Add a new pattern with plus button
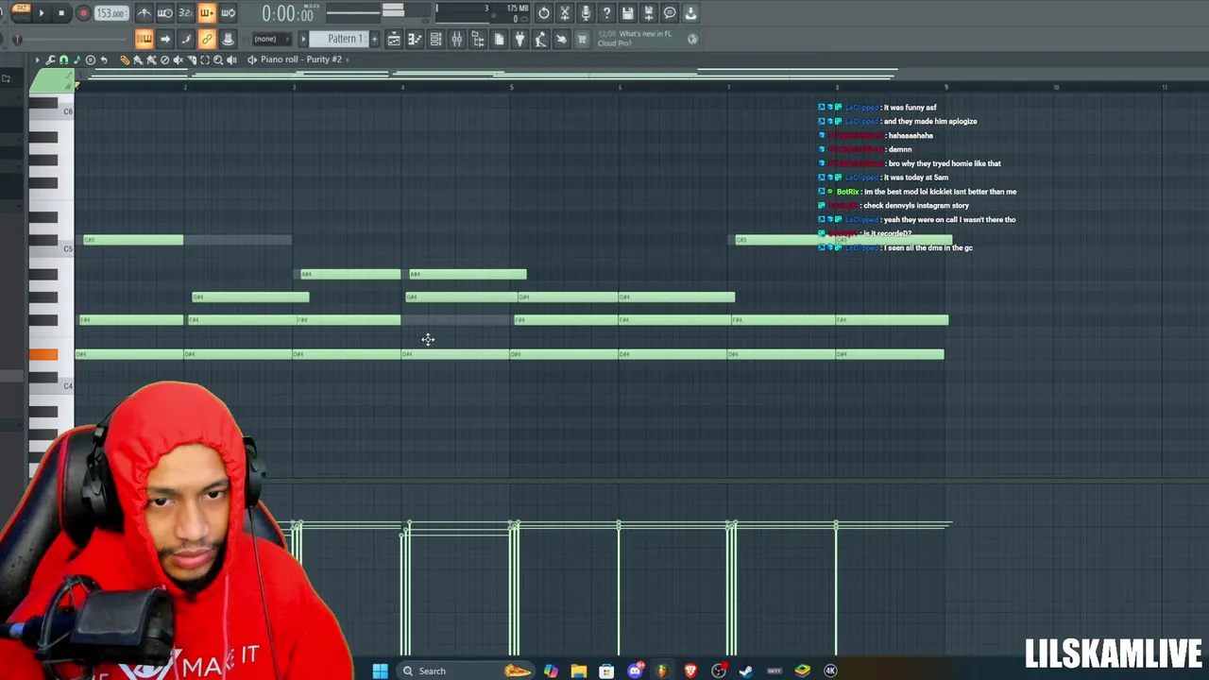1209x680 pixels. coord(374,39)
